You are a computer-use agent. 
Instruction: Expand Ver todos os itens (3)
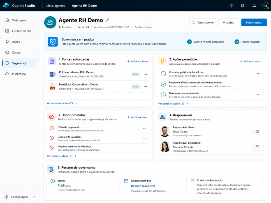coord(62,156)
